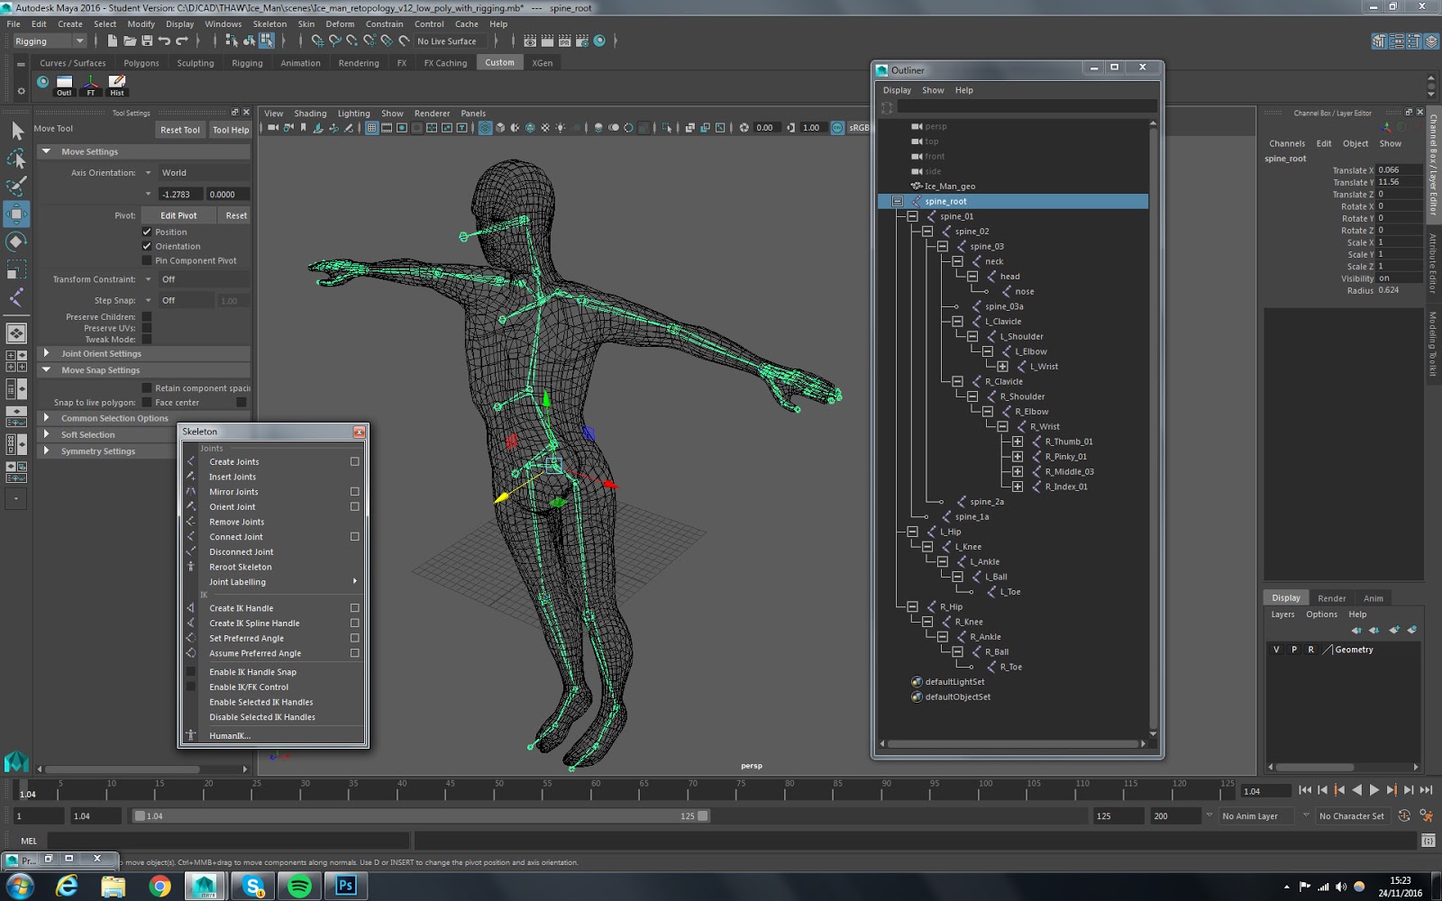Viewport: 1442px width, 901px height.
Task: Uncheck the Orientation checkbox in Move Settings
Action: (x=146, y=246)
